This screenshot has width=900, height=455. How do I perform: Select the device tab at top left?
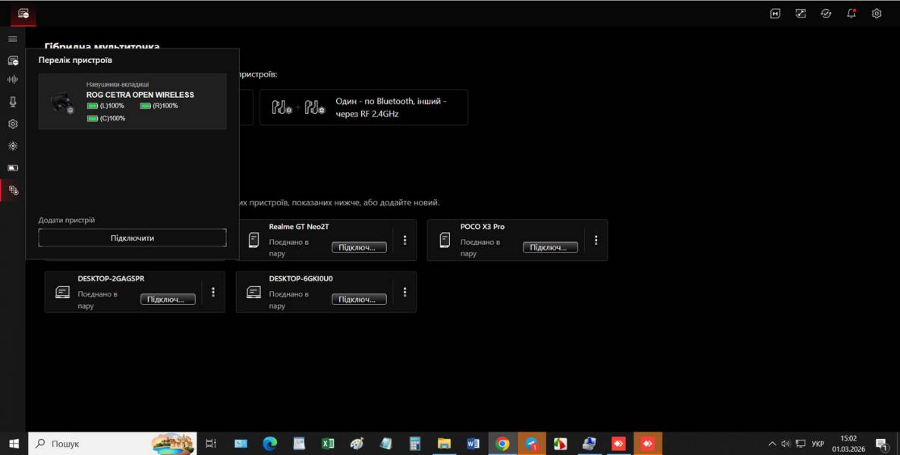[23, 14]
